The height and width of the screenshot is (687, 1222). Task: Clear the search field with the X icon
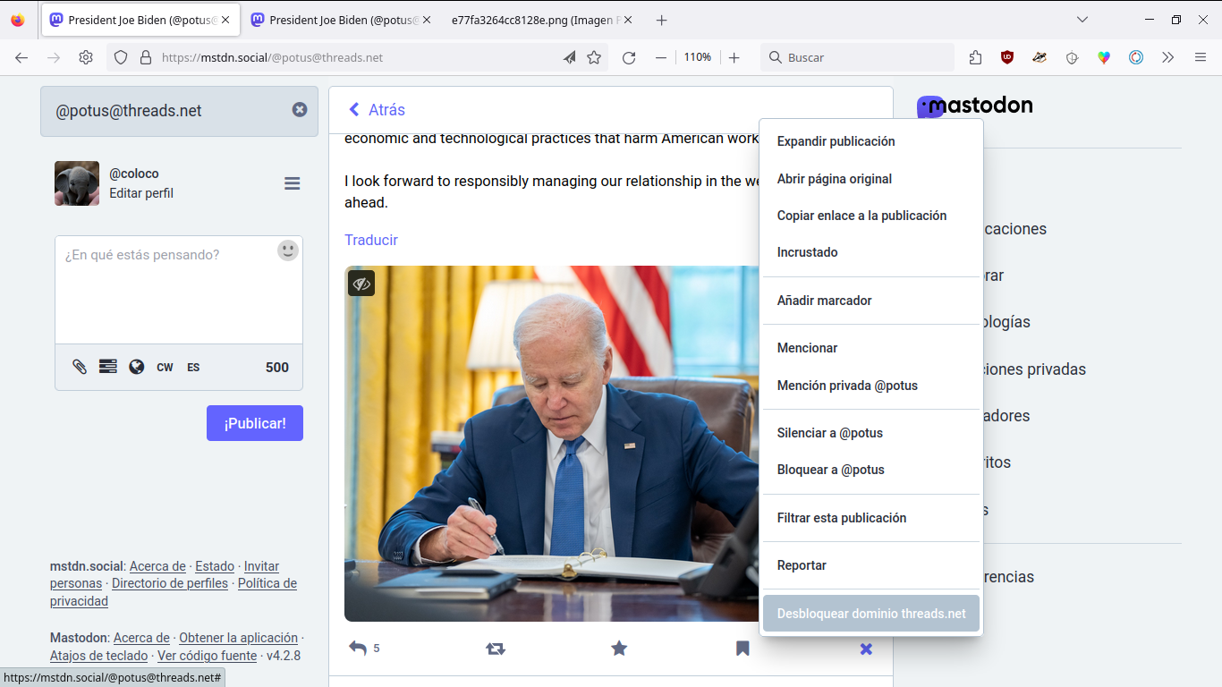coord(300,109)
